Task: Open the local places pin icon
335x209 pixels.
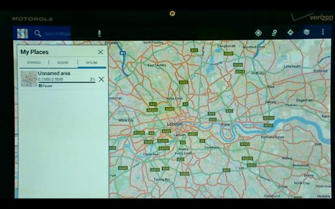Action: click(274, 33)
